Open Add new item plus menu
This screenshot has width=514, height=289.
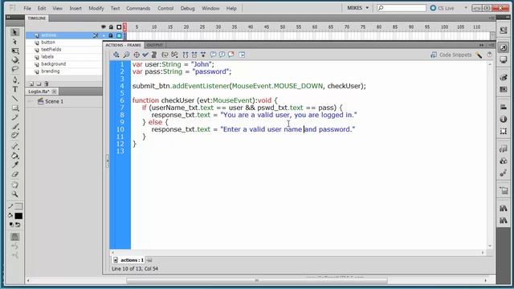(x=116, y=55)
